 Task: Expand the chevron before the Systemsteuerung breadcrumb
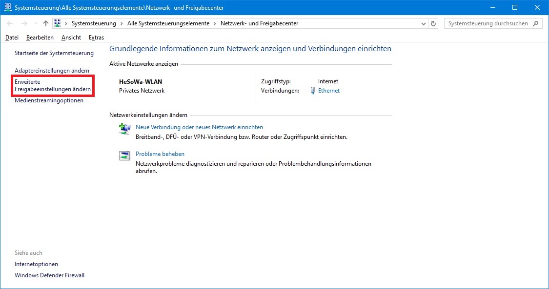point(66,23)
